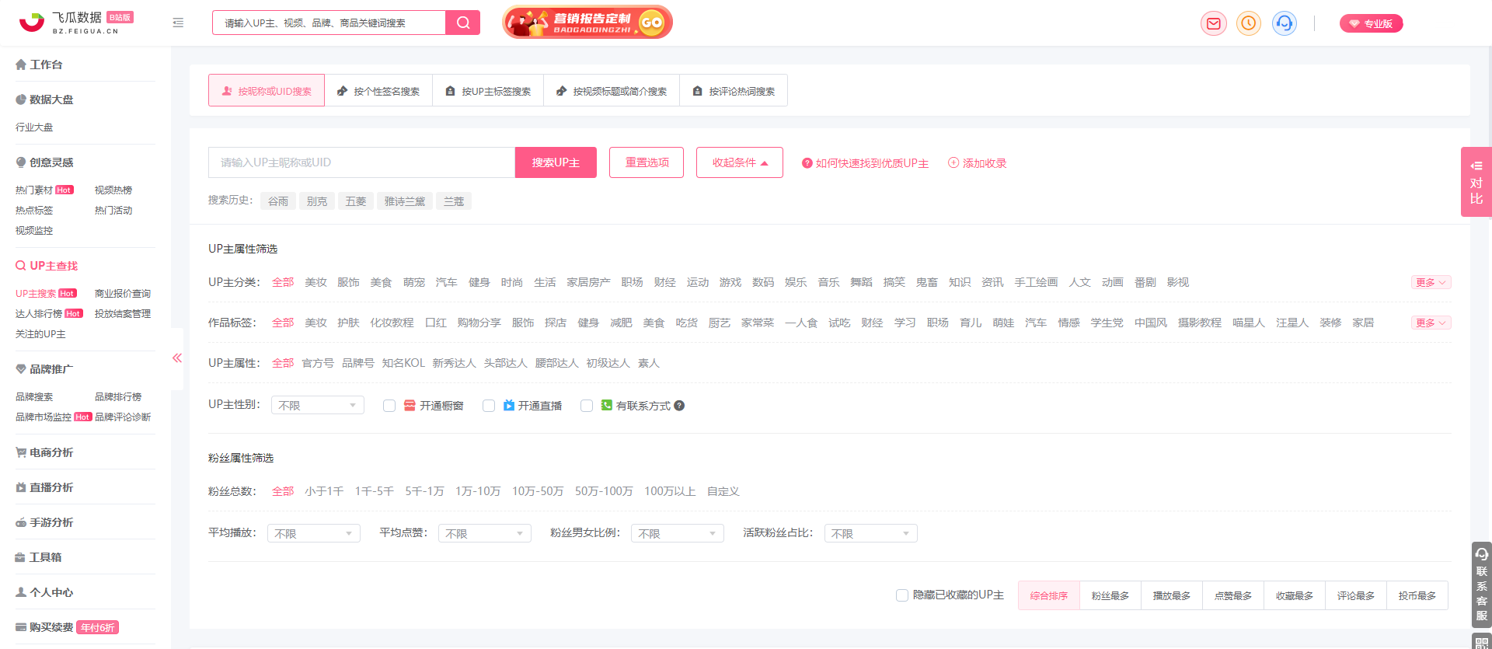The image size is (1492, 649).
Task: Collapse left sidebar with double chevron
Action: [177, 358]
